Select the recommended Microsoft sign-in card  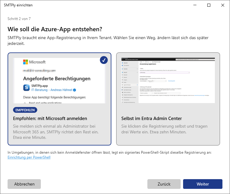59,99
